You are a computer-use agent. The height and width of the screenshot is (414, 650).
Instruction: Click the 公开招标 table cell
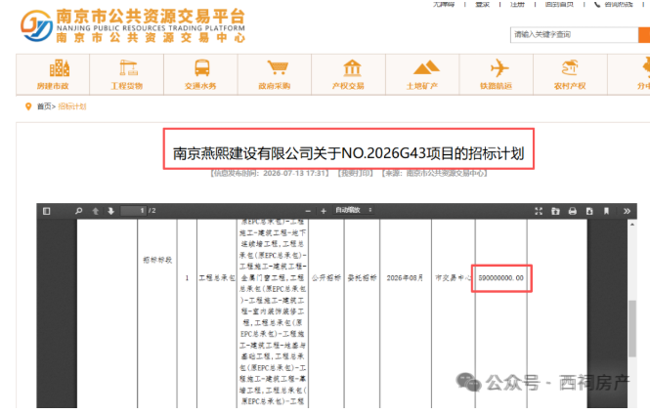pyautogui.click(x=326, y=278)
